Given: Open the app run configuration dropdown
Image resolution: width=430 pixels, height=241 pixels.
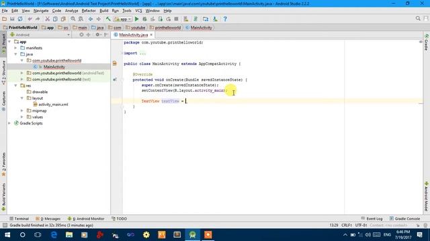Looking at the screenshot, I should (122, 19).
